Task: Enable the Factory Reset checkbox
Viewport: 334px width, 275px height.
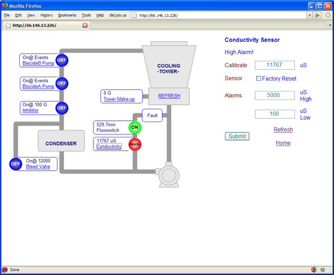Action: pyautogui.click(x=258, y=79)
